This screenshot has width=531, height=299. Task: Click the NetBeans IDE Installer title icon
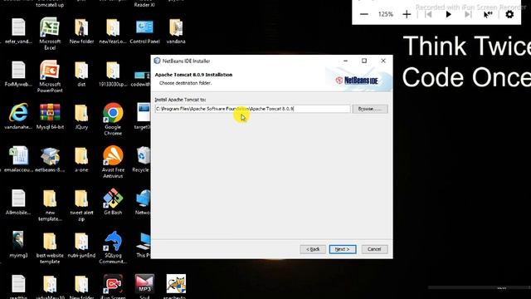point(157,61)
